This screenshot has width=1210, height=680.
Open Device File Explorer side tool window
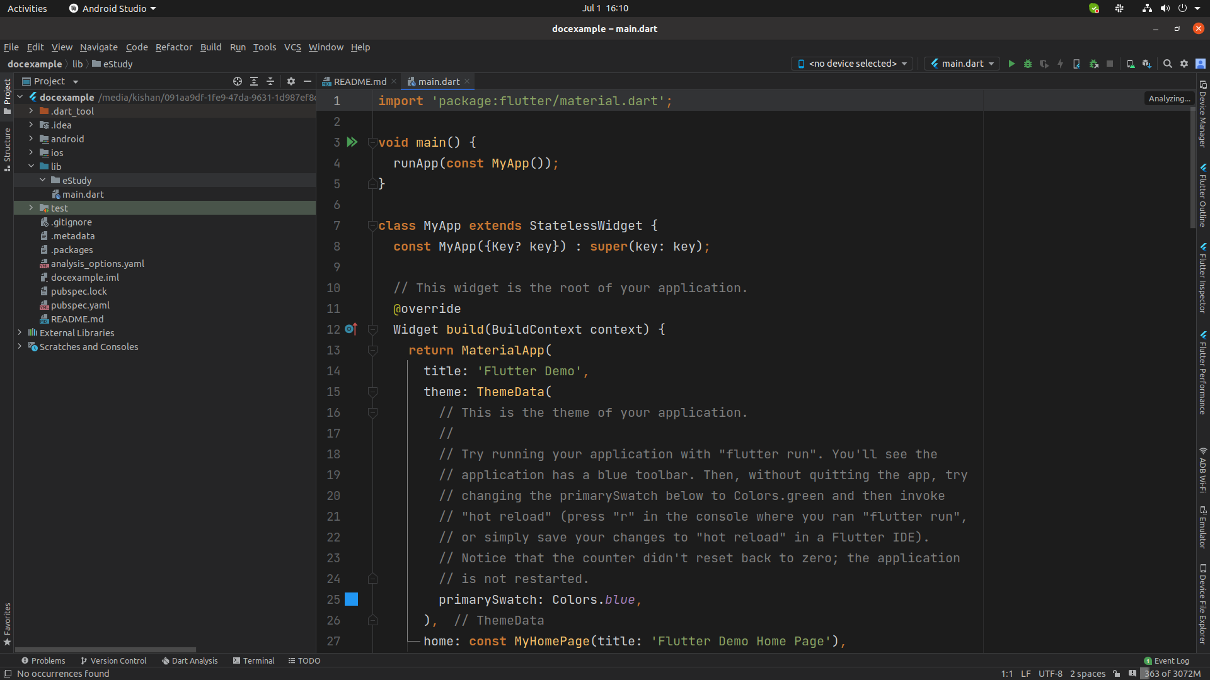[1203, 604]
